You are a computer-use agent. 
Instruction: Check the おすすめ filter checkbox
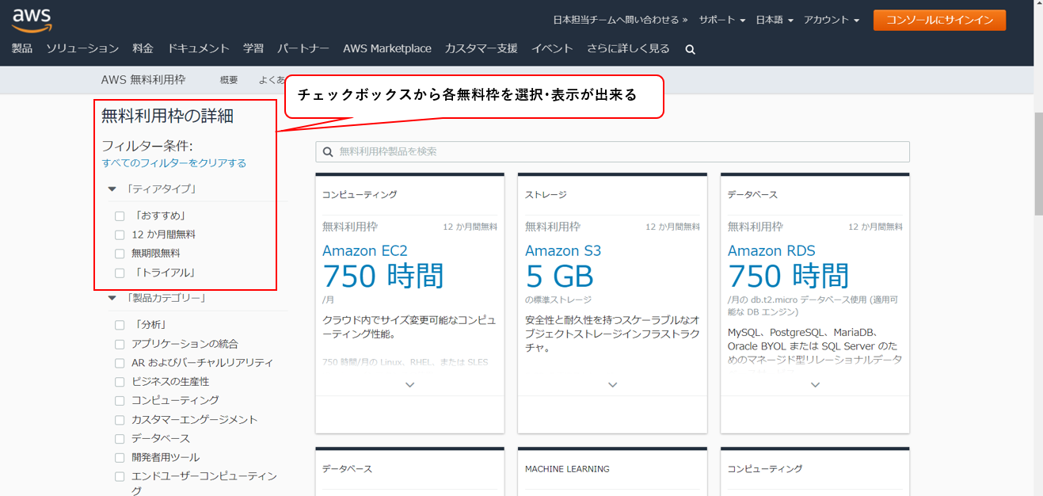coord(120,216)
